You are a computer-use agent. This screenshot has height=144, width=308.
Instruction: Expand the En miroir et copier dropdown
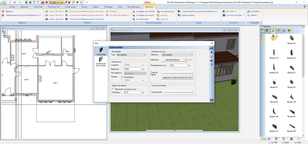244,15
